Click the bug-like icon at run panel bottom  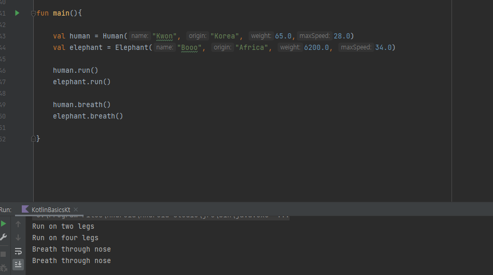4,268
